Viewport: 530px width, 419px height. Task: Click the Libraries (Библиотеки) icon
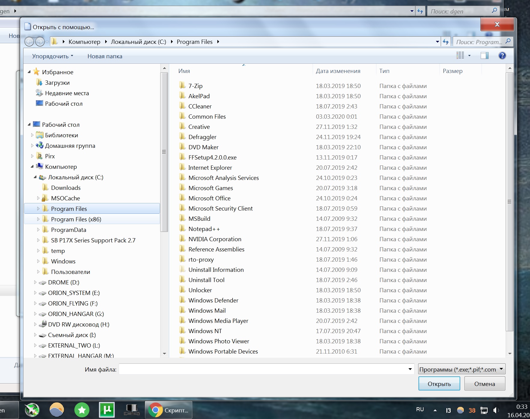click(39, 135)
